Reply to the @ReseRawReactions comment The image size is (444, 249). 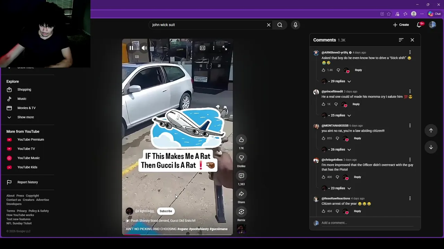point(357,211)
